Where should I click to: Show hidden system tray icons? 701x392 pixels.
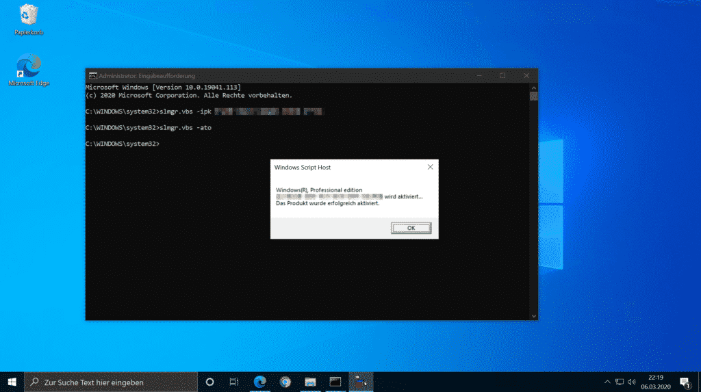click(x=607, y=382)
